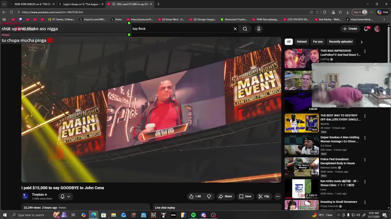
Task: Search with voice microphone icon
Action: point(259,29)
